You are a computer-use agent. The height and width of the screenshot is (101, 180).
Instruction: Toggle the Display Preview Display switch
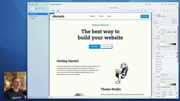point(162,77)
